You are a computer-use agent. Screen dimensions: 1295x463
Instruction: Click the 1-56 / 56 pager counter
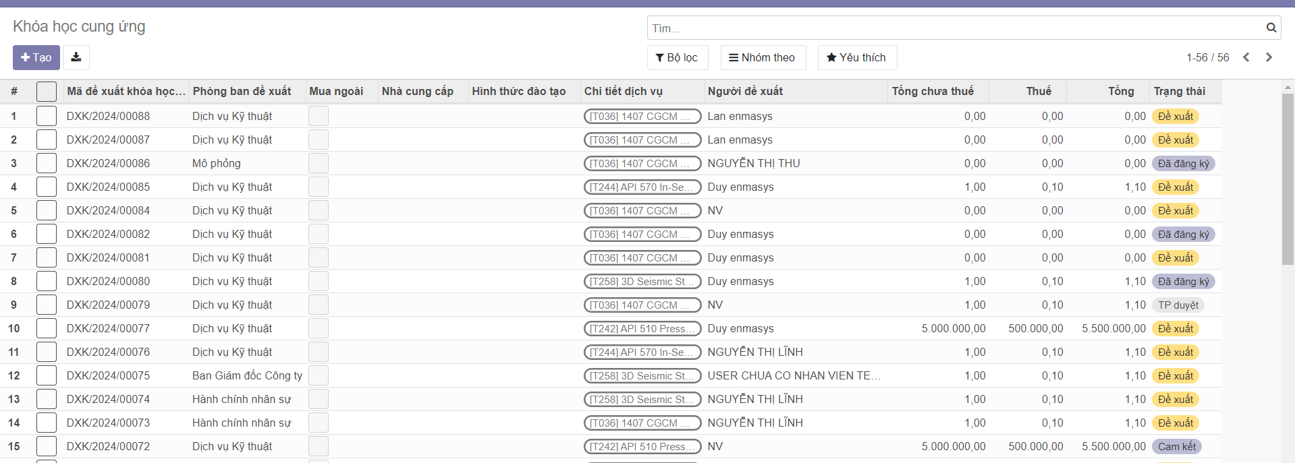pos(1207,57)
